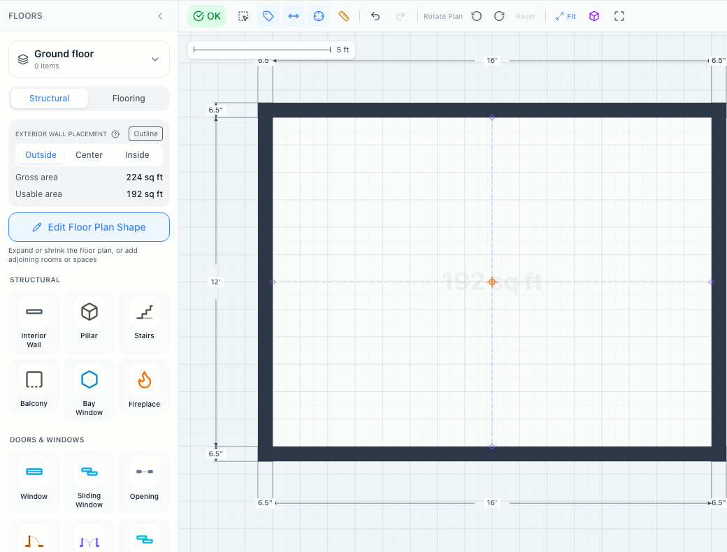Add a Window element
The width and height of the screenshot is (727, 552).
click(34, 483)
